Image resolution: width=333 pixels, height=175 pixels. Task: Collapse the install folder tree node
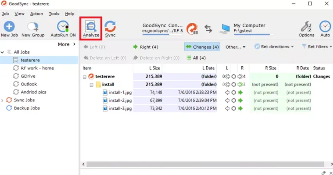[x=92, y=85]
